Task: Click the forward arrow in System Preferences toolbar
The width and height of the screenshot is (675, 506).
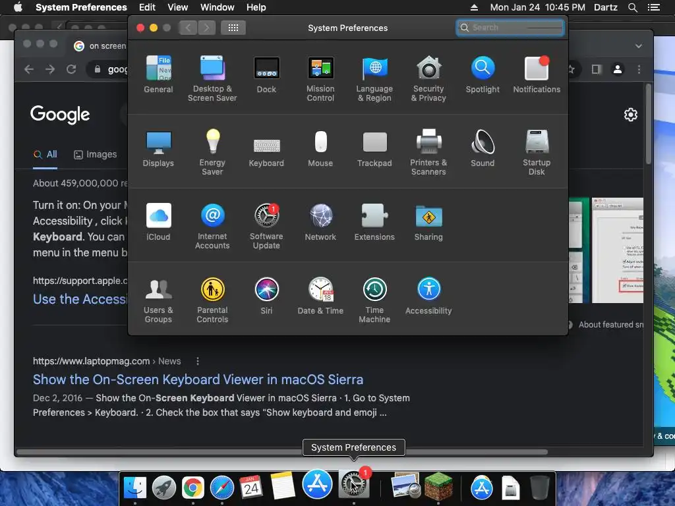Action: point(206,28)
